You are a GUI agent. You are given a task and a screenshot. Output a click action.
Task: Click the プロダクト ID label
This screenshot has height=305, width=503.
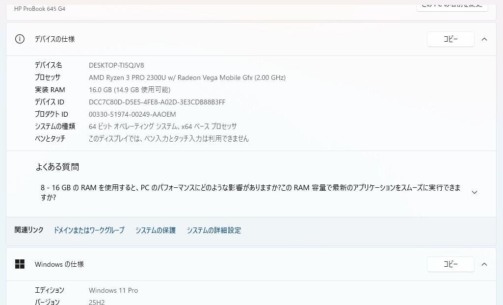click(x=52, y=114)
